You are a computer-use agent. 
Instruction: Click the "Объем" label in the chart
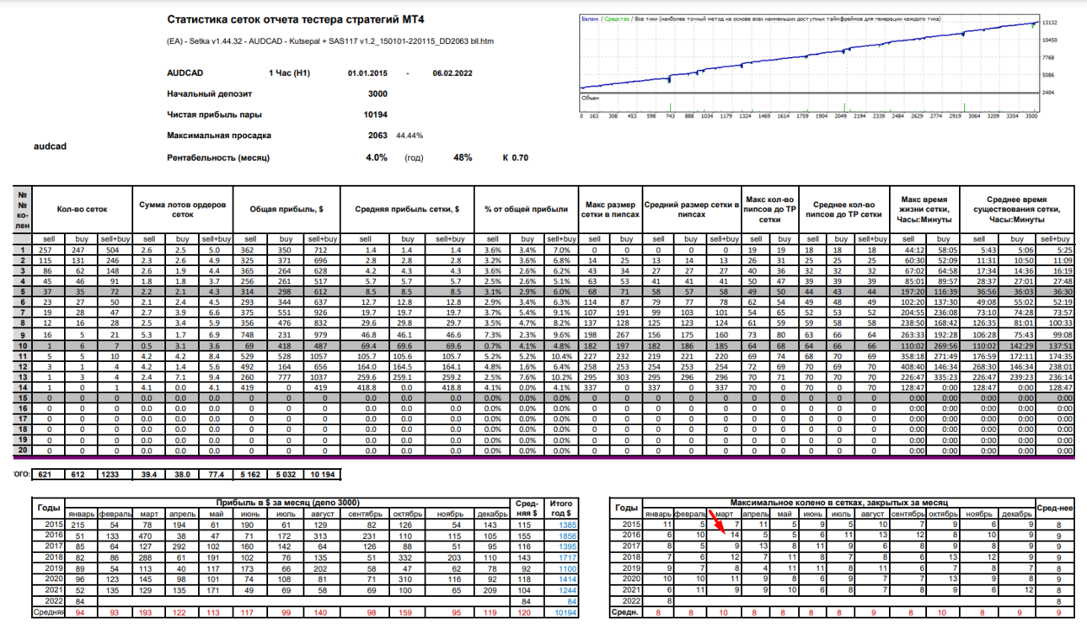[591, 98]
